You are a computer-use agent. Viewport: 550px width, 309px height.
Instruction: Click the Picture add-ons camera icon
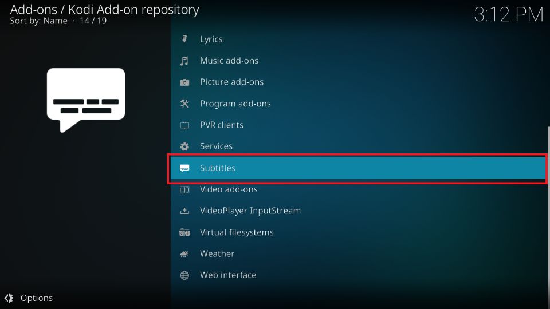pos(184,82)
